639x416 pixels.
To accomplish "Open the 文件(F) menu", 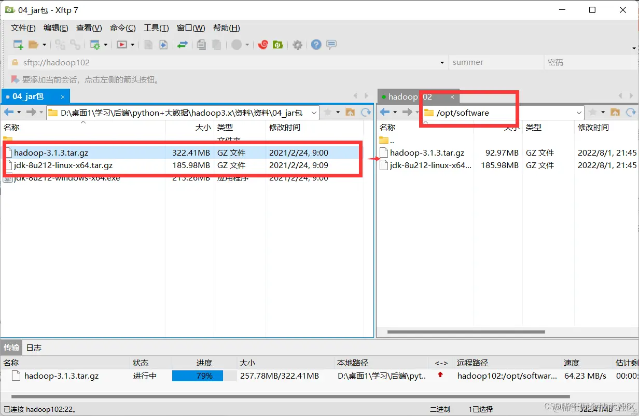I will click(x=23, y=28).
